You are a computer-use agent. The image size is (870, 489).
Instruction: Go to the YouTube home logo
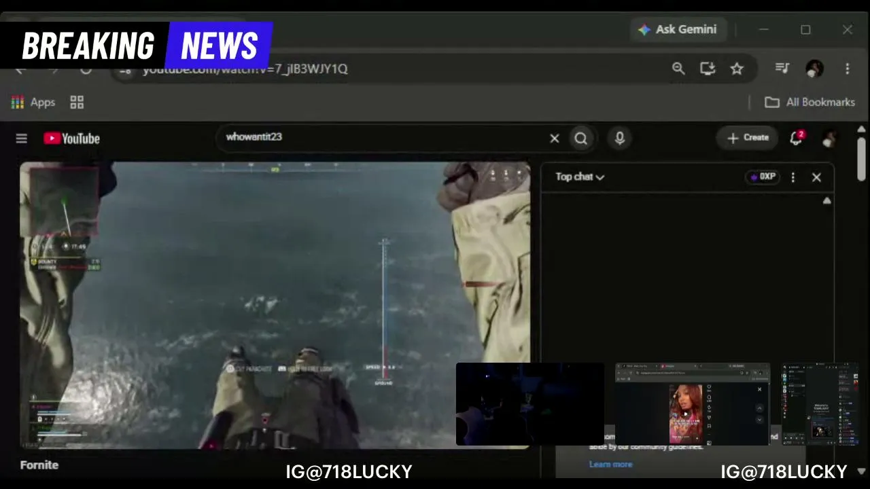point(71,139)
